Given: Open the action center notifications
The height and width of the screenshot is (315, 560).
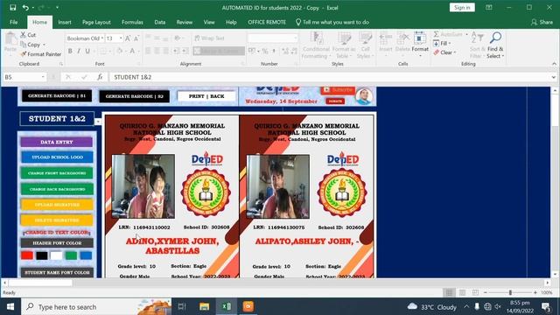Looking at the screenshot, I should [545, 306].
